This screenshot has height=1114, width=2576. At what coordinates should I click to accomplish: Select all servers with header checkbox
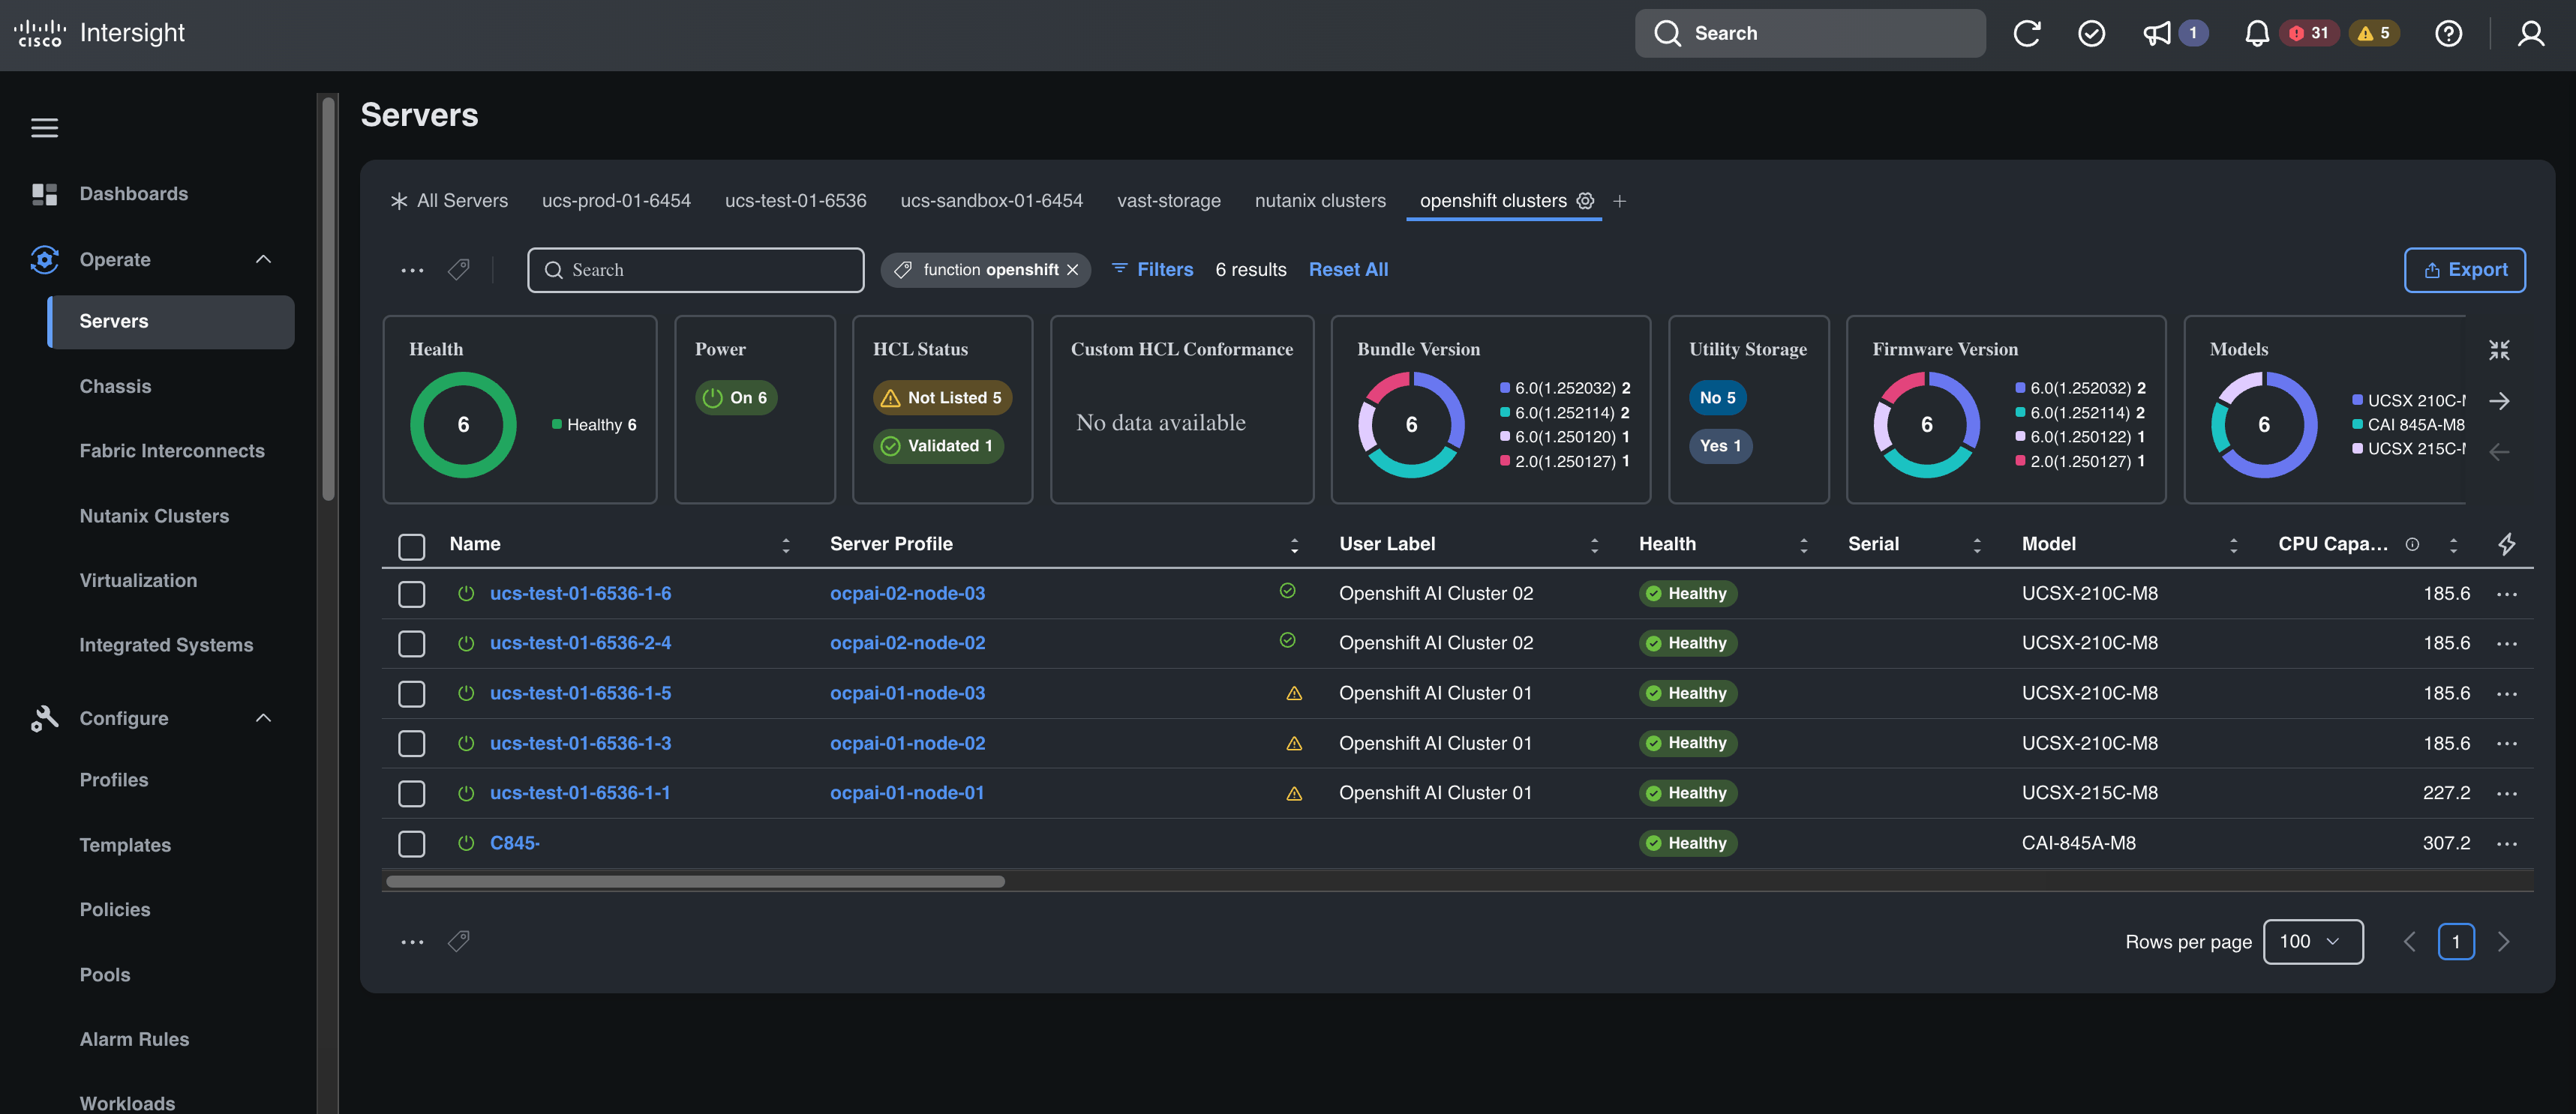point(411,546)
